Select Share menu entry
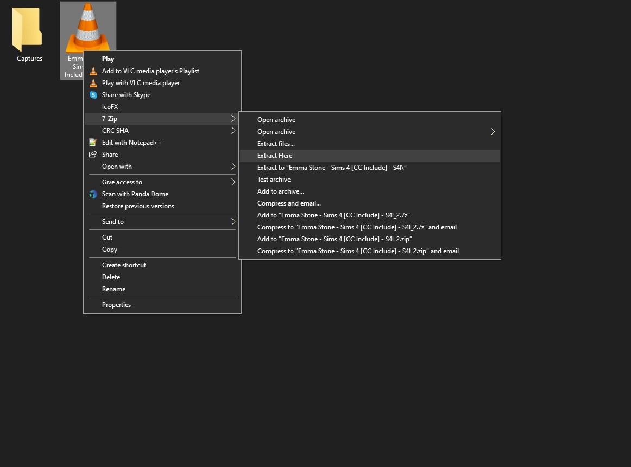631x467 pixels. coord(162,155)
